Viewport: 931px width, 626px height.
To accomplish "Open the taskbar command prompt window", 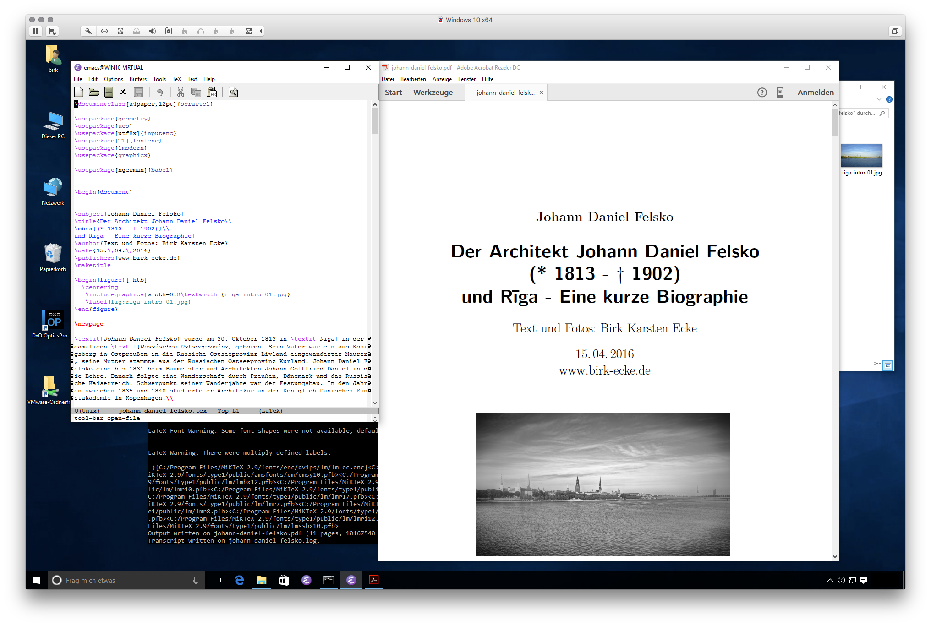I will tap(329, 580).
